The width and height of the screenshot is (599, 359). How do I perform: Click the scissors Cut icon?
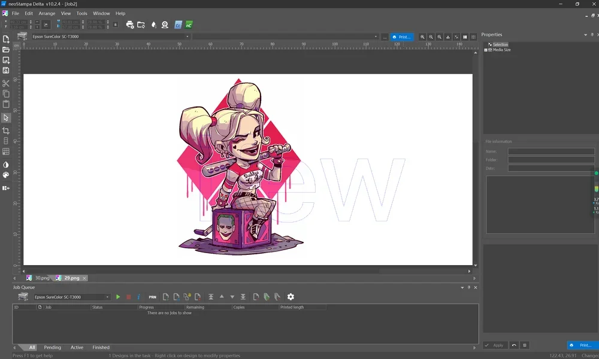click(6, 83)
